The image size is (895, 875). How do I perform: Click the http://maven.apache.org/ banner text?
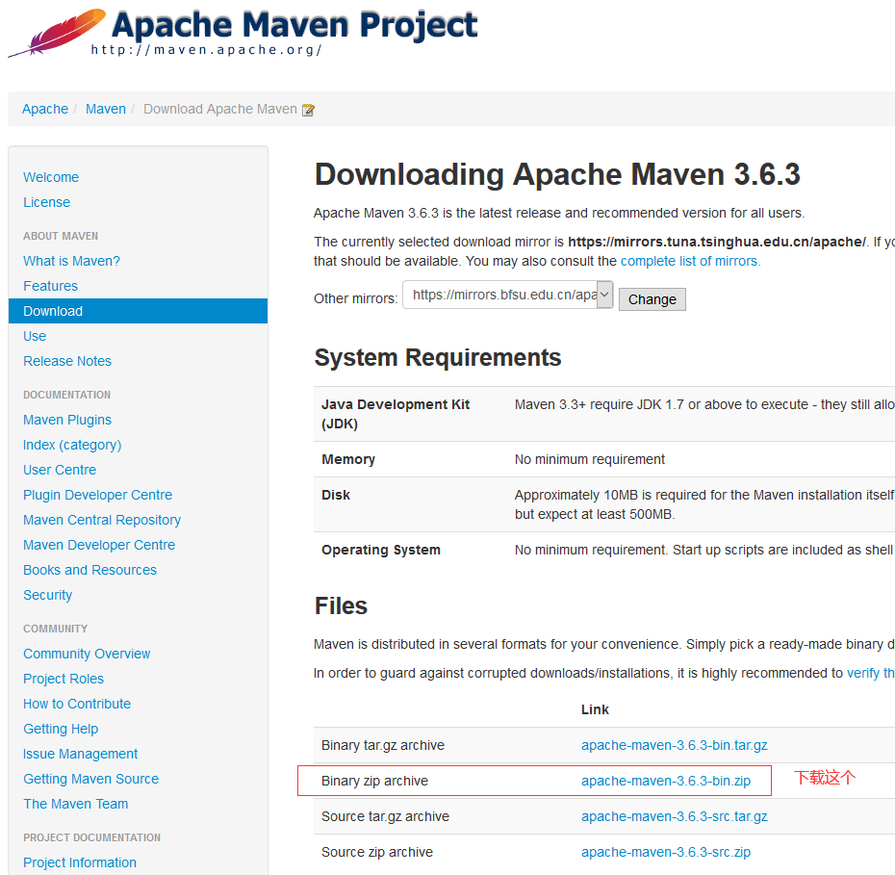click(x=207, y=50)
